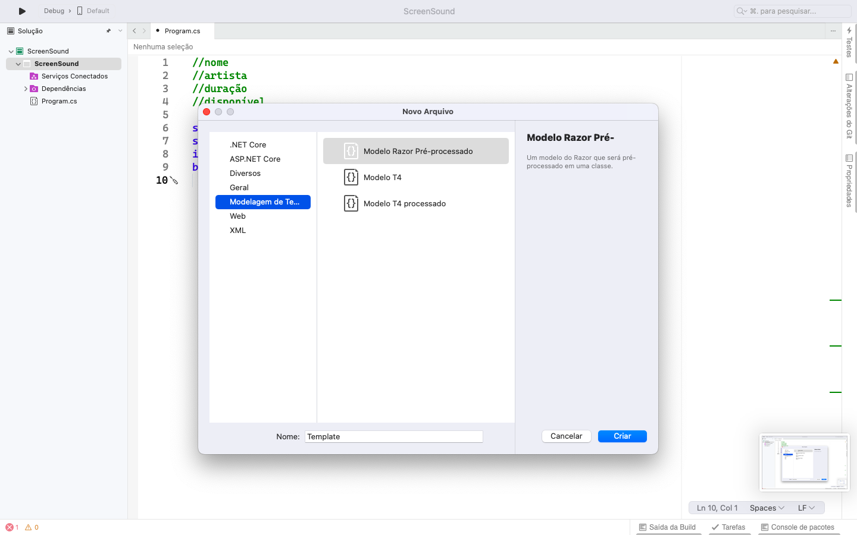Choose the Default run target device

pos(93,11)
